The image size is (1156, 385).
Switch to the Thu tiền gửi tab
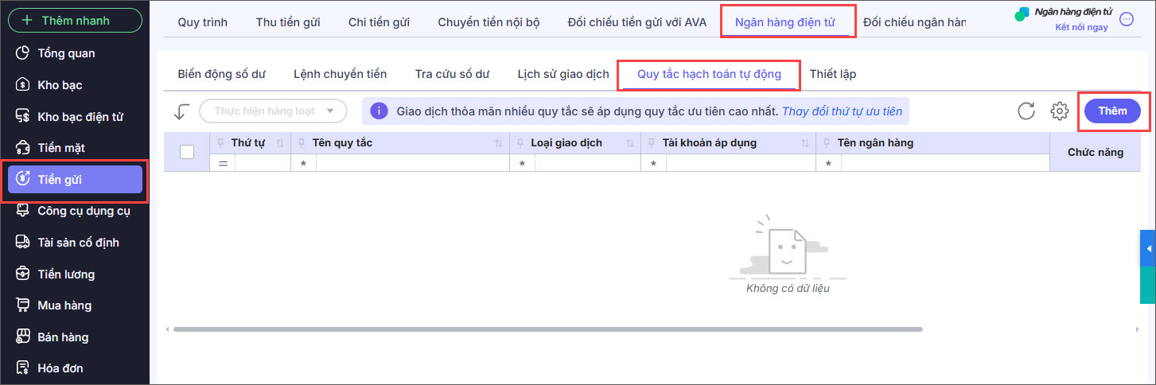[287, 21]
